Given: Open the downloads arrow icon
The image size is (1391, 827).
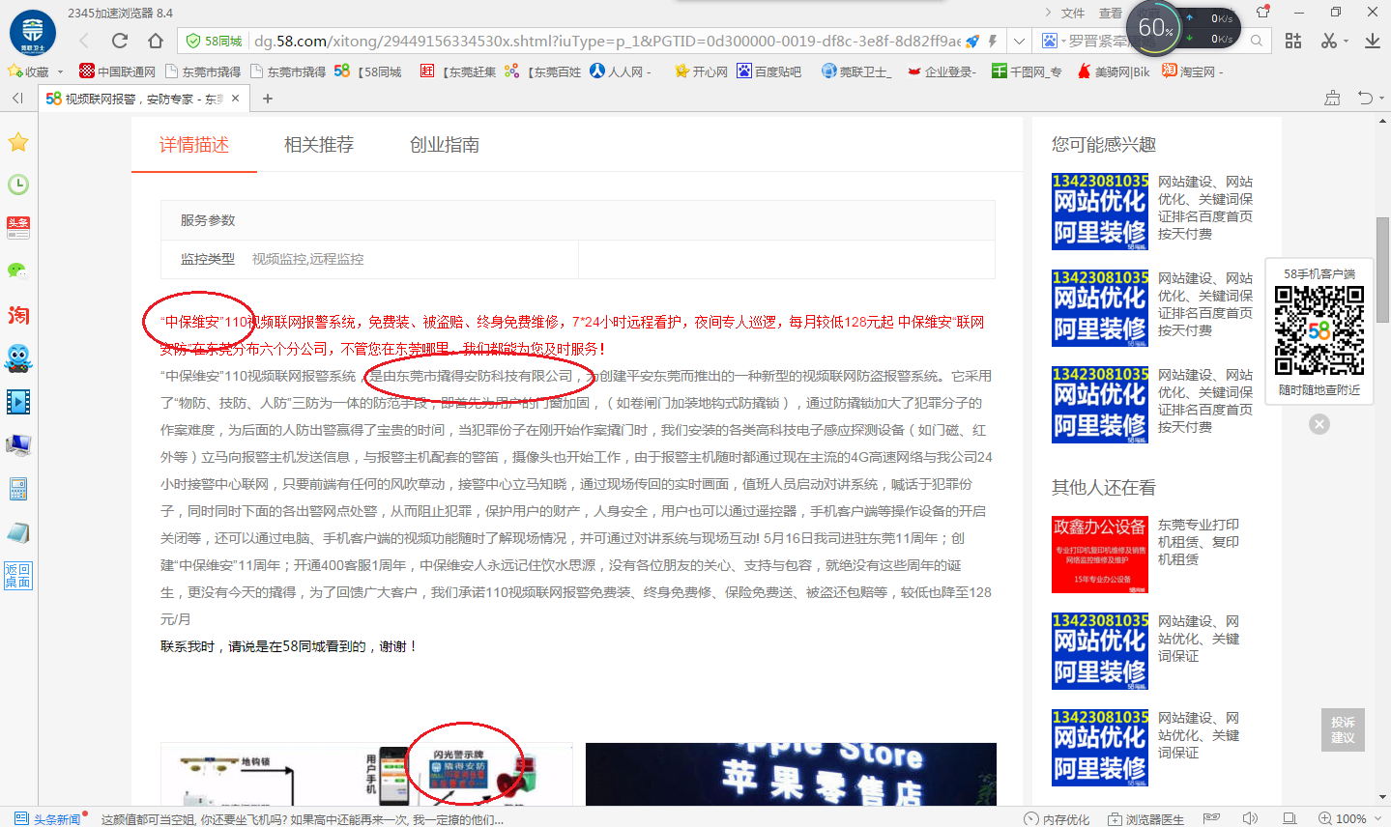Looking at the screenshot, I should point(1372,41).
